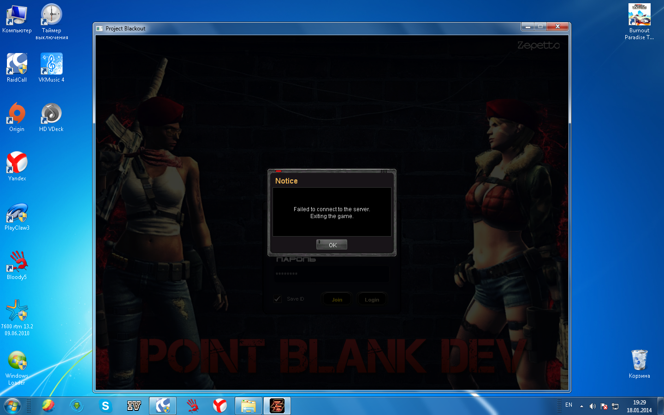Click the Show desktop strip
664x415 pixels.
pyautogui.click(x=660, y=406)
